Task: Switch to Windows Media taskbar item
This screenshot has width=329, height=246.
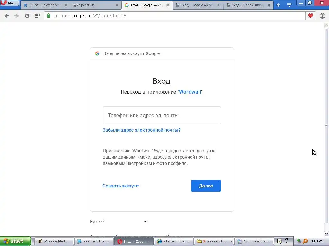Action: pyautogui.click(x=54, y=241)
